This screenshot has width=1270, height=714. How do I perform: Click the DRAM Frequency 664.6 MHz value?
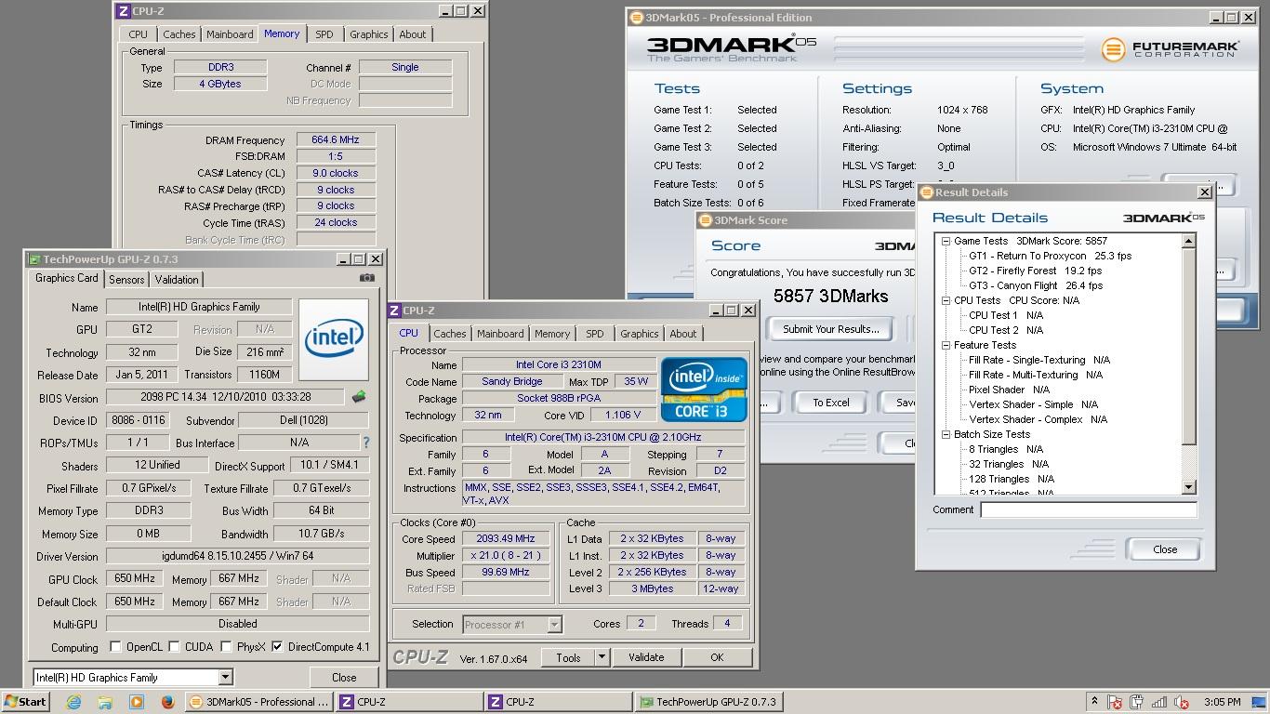336,139
